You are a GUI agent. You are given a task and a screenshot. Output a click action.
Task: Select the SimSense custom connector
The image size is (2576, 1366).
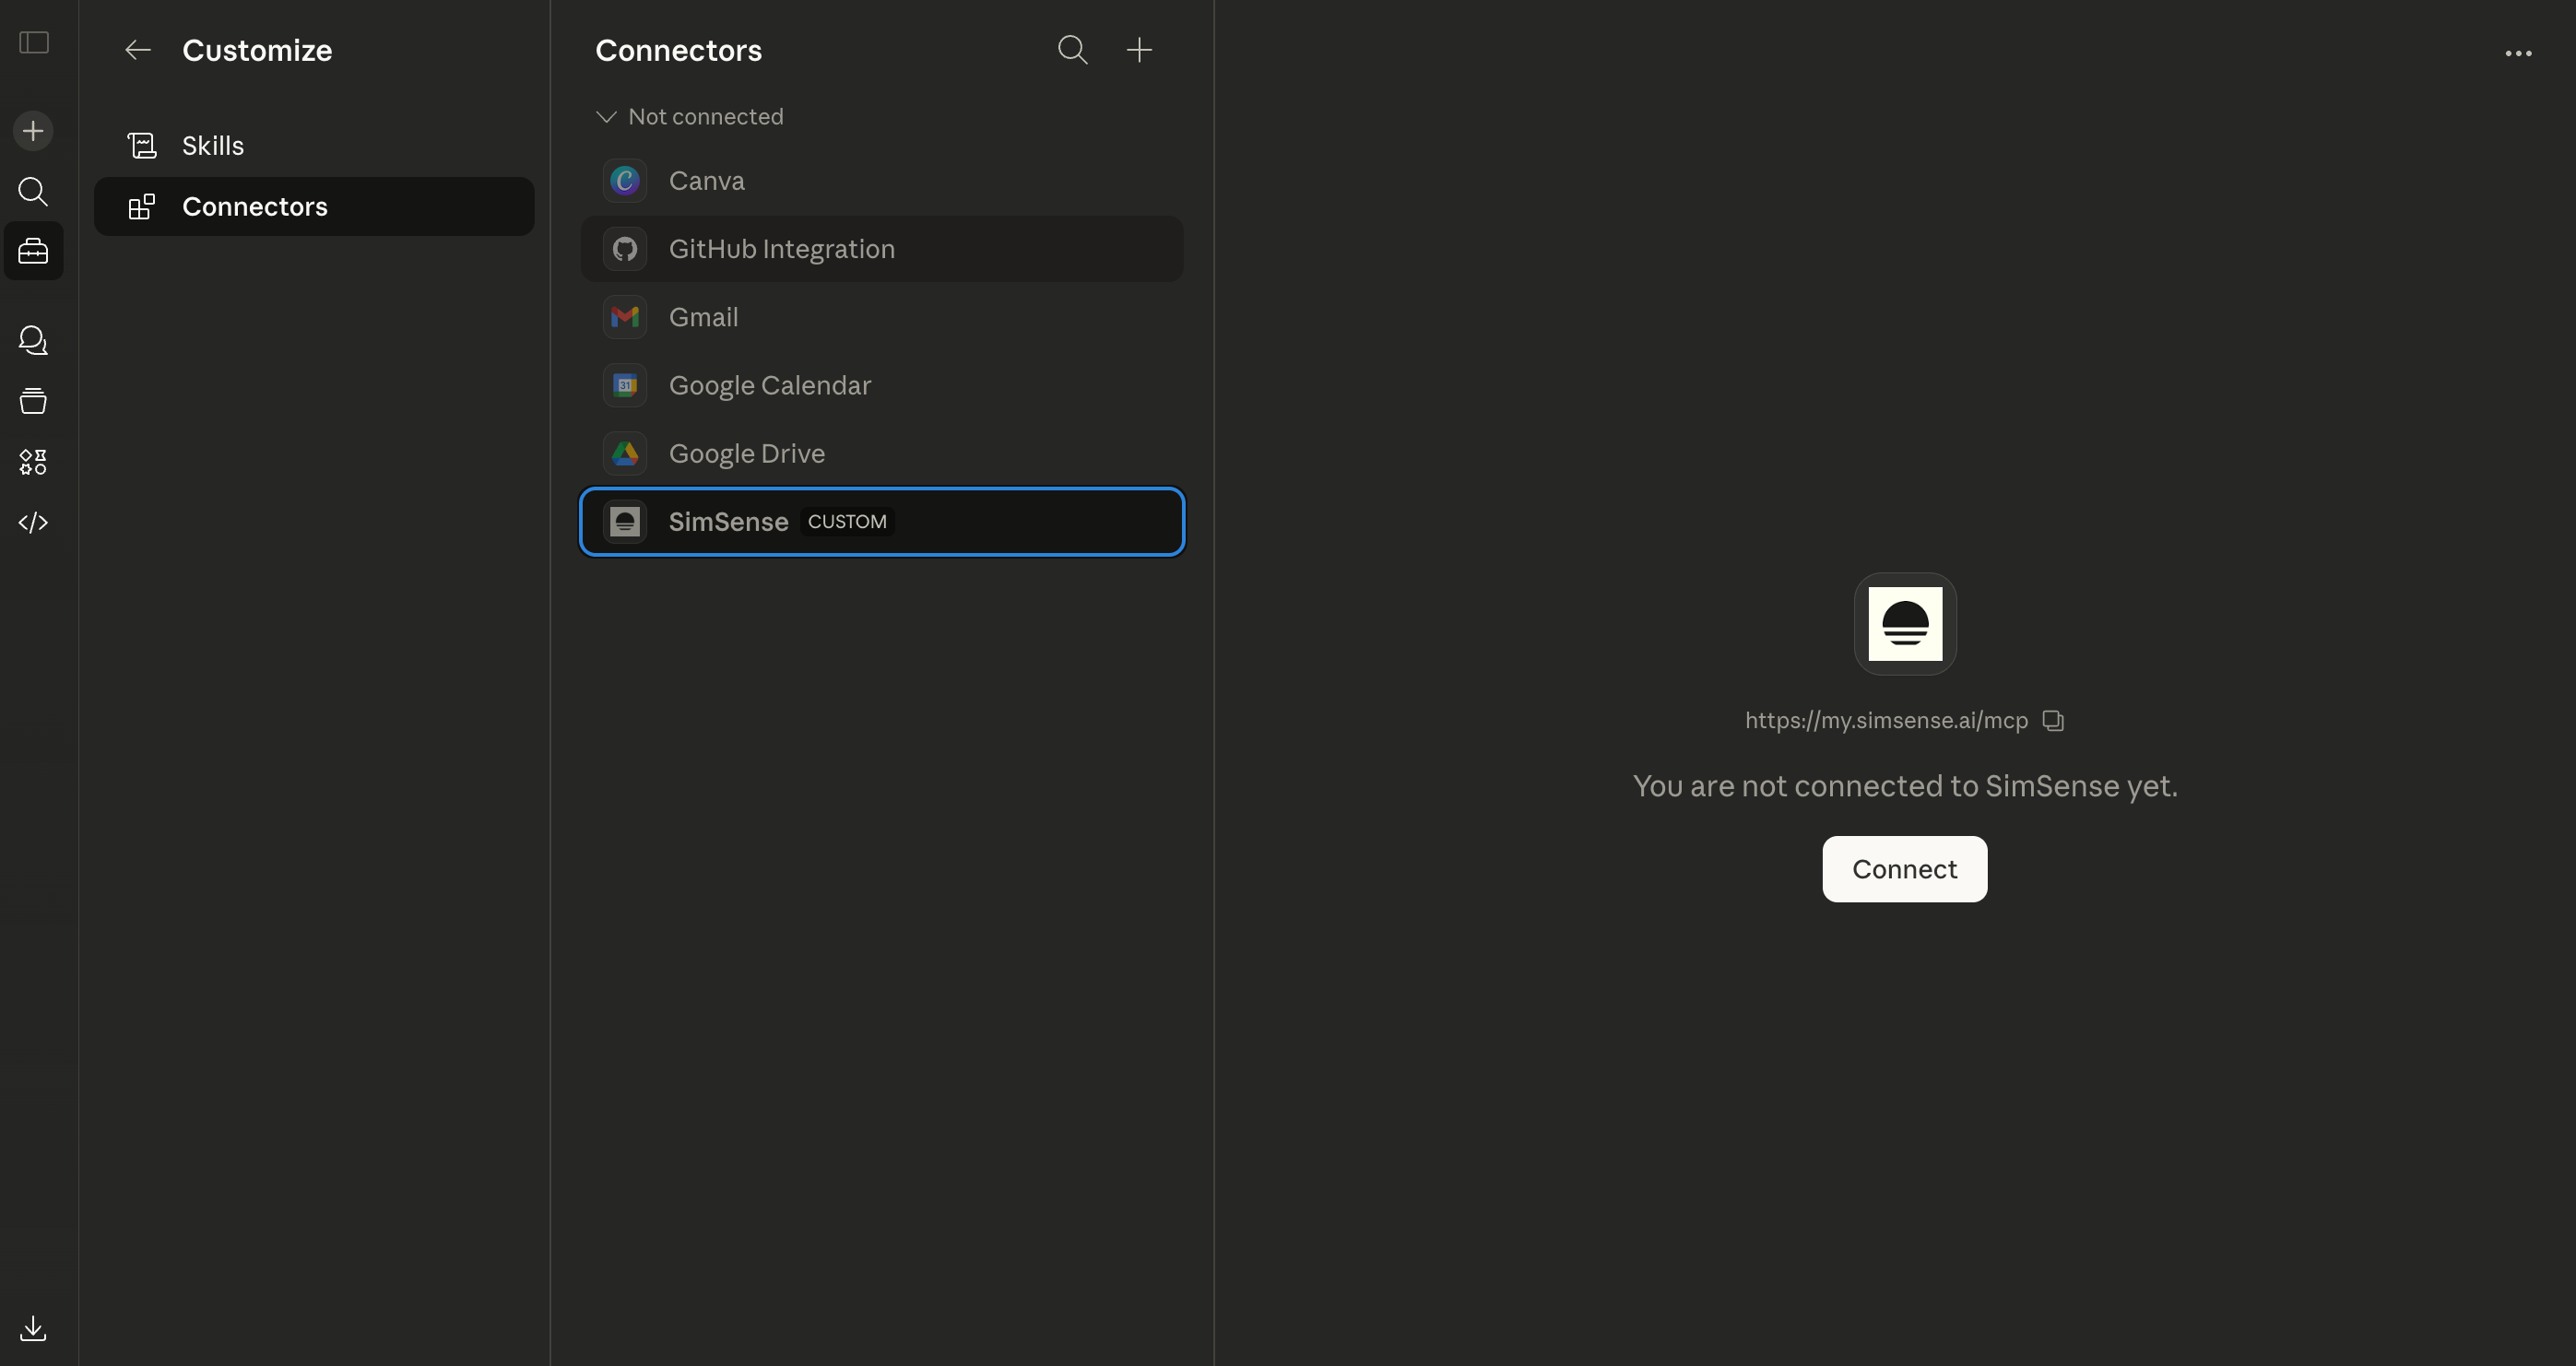click(x=882, y=522)
